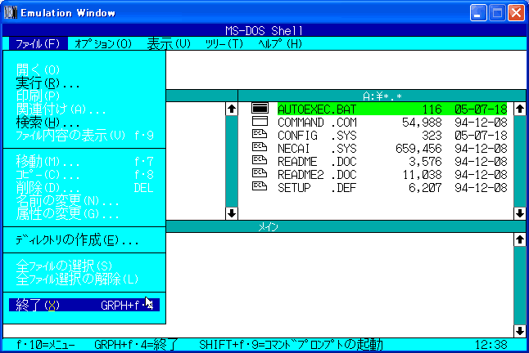The image size is (529, 353).
Task: Click the メイン program group title bar
Action: tap(346, 227)
